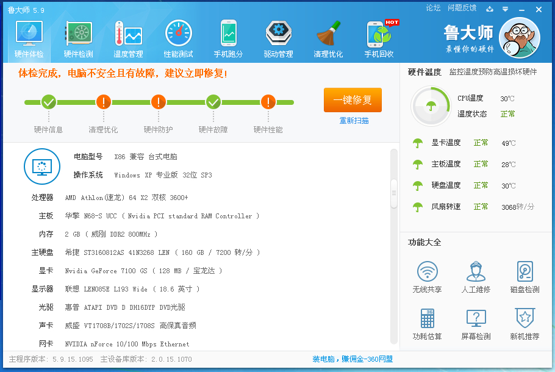This screenshot has width=555, height=372.
Task: Open 性能测试 performance test
Action: (x=178, y=39)
